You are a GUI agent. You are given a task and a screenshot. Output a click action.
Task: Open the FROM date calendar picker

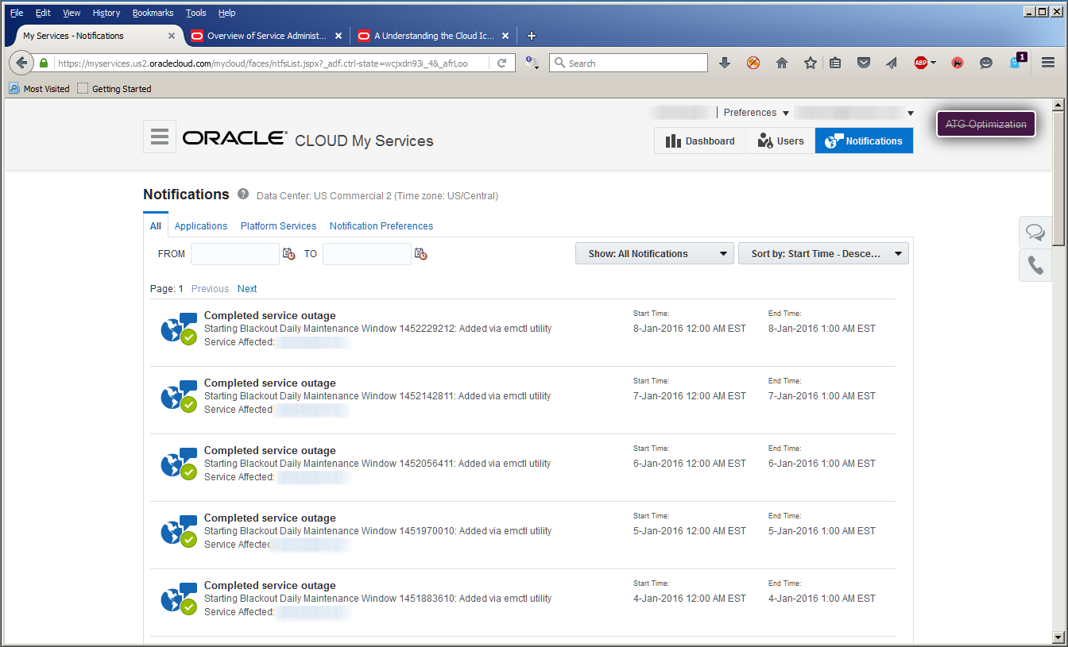point(288,254)
